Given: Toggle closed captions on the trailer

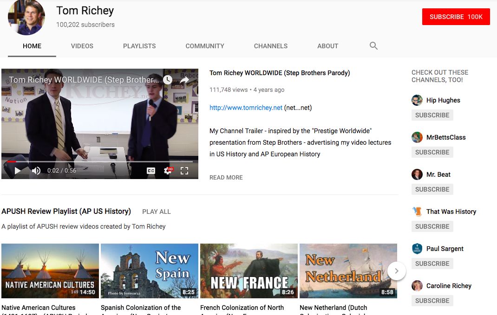Looking at the screenshot, I should tap(151, 171).
